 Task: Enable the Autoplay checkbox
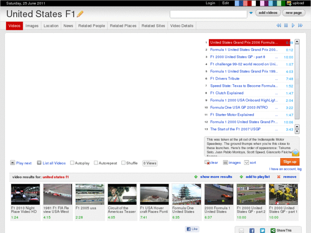click(72, 163)
